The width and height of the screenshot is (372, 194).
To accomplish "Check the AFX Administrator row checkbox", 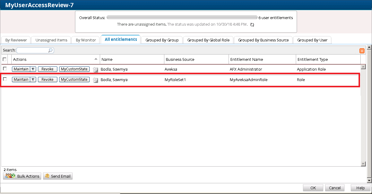I will (x=4, y=69).
